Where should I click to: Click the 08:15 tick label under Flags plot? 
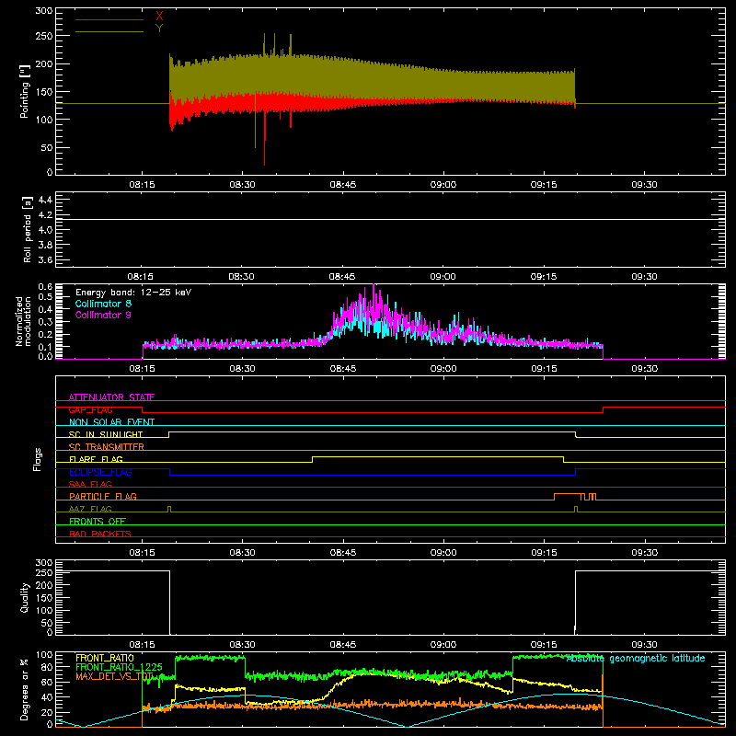pyautogui.click(x=143, y=553)
